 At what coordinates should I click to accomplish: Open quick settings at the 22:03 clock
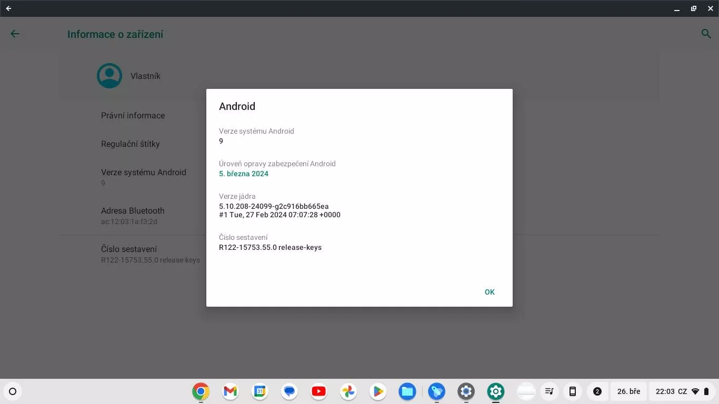click(x=665, y=391)
